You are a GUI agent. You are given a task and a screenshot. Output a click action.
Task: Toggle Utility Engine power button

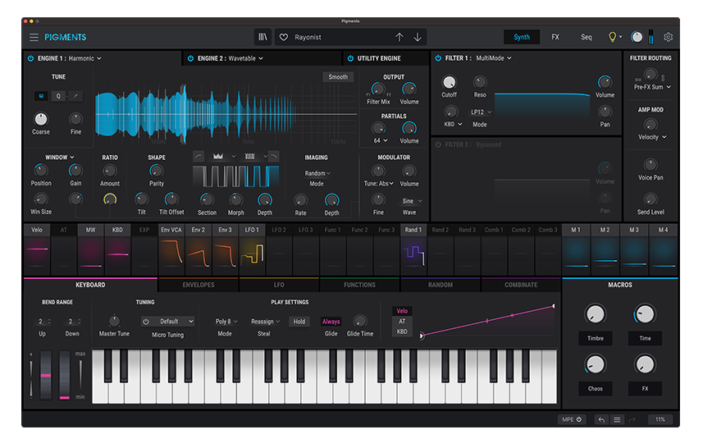coord(350,58)
